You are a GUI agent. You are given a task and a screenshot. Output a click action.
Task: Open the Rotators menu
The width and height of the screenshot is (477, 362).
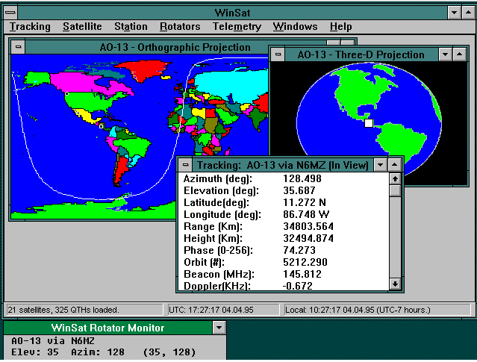(x=180, y=26)
